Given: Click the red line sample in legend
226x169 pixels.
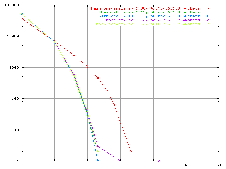Looking at the screenshot, I should [208, 8].
